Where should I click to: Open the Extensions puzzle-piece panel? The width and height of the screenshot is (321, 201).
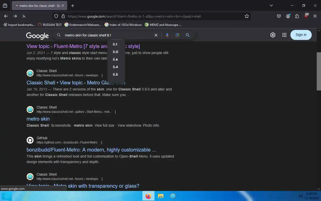pos(297,16)
